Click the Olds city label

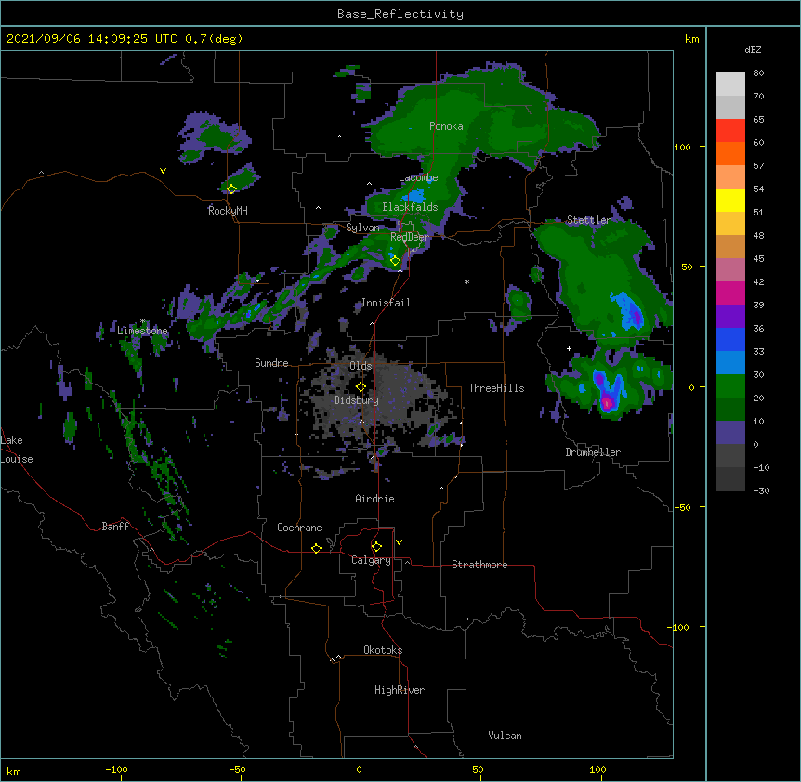coord(361,366)
